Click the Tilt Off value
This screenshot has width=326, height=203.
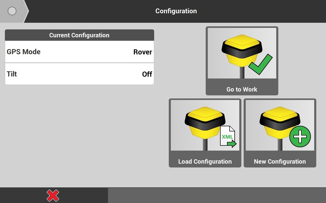[147, 74]
